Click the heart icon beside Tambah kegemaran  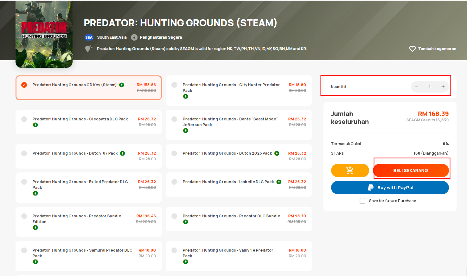(x=412, y=49)
